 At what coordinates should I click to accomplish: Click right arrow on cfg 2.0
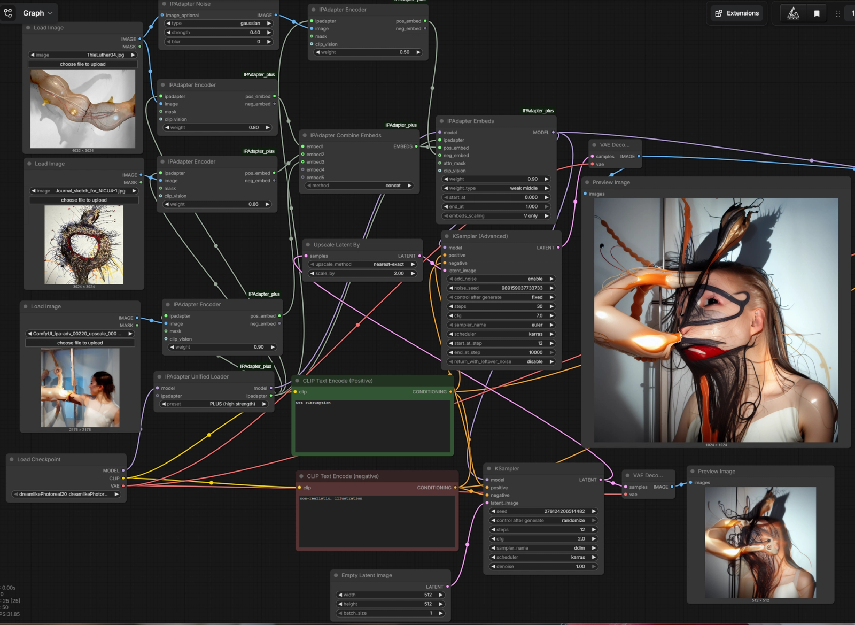[593, 539]
